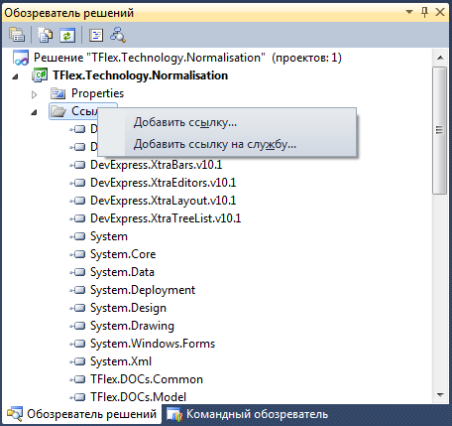Click the reference icon beside TFlex.DOCs.Model
Screen dimensions: 452x426
[x=77, y=397]
